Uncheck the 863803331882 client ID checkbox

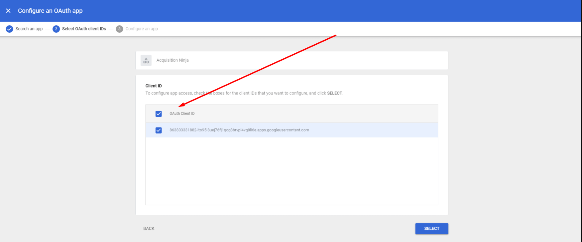coord(158,130)
